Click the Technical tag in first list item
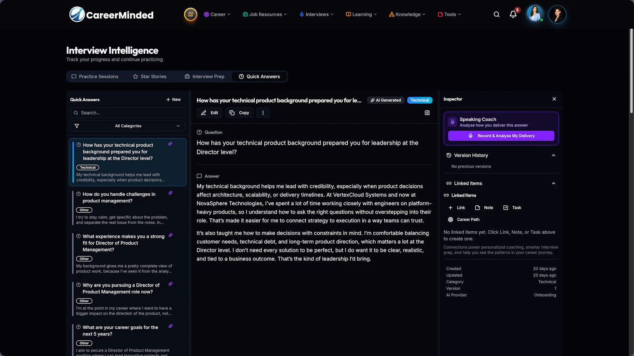 click(x=88, y=168)
